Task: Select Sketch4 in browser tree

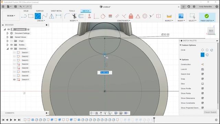Action: pos(25,64)
